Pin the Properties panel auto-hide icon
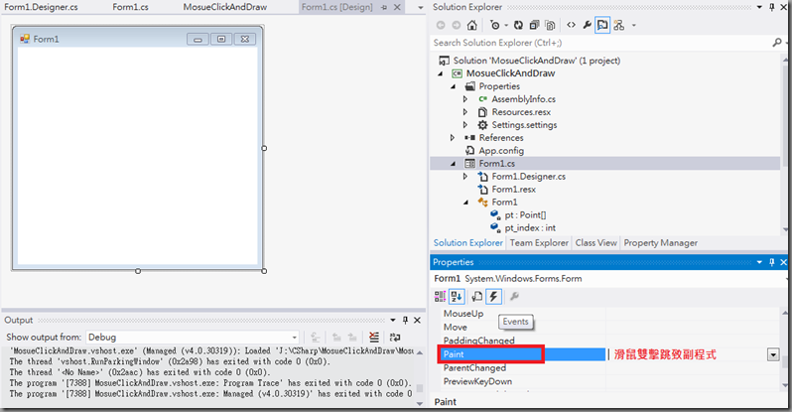 point(772,262)
